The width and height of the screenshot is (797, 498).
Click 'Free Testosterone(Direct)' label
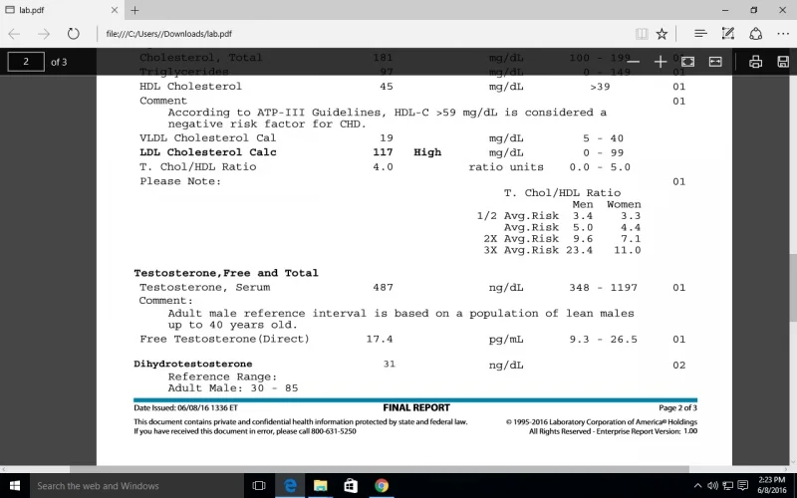pos(224,339)
